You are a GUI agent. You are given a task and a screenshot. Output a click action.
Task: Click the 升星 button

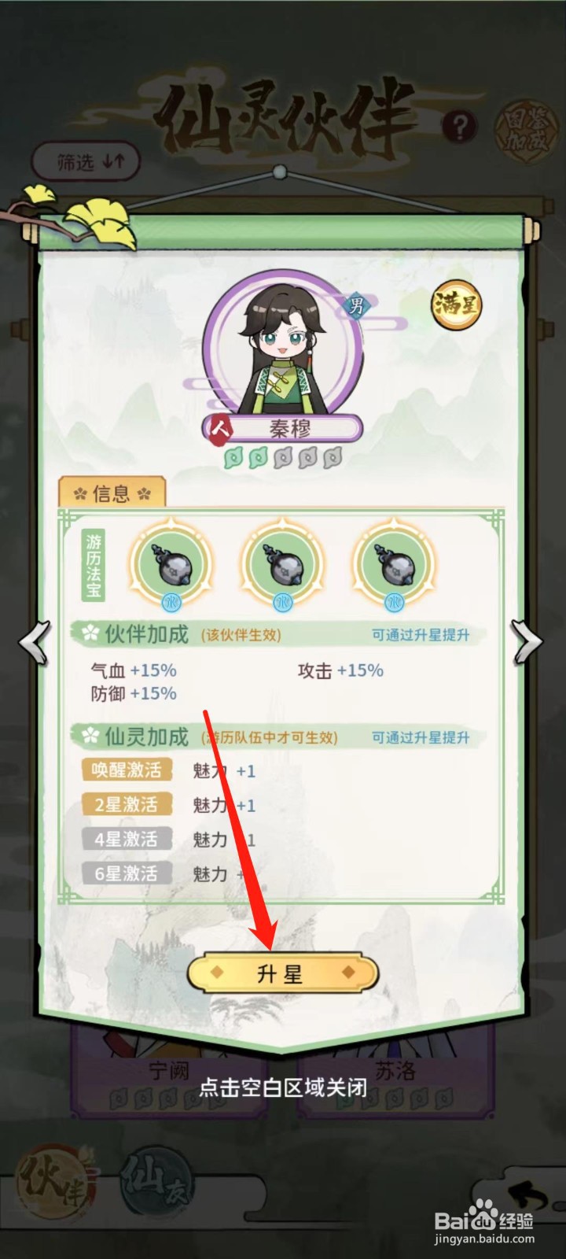click(282, 974)
